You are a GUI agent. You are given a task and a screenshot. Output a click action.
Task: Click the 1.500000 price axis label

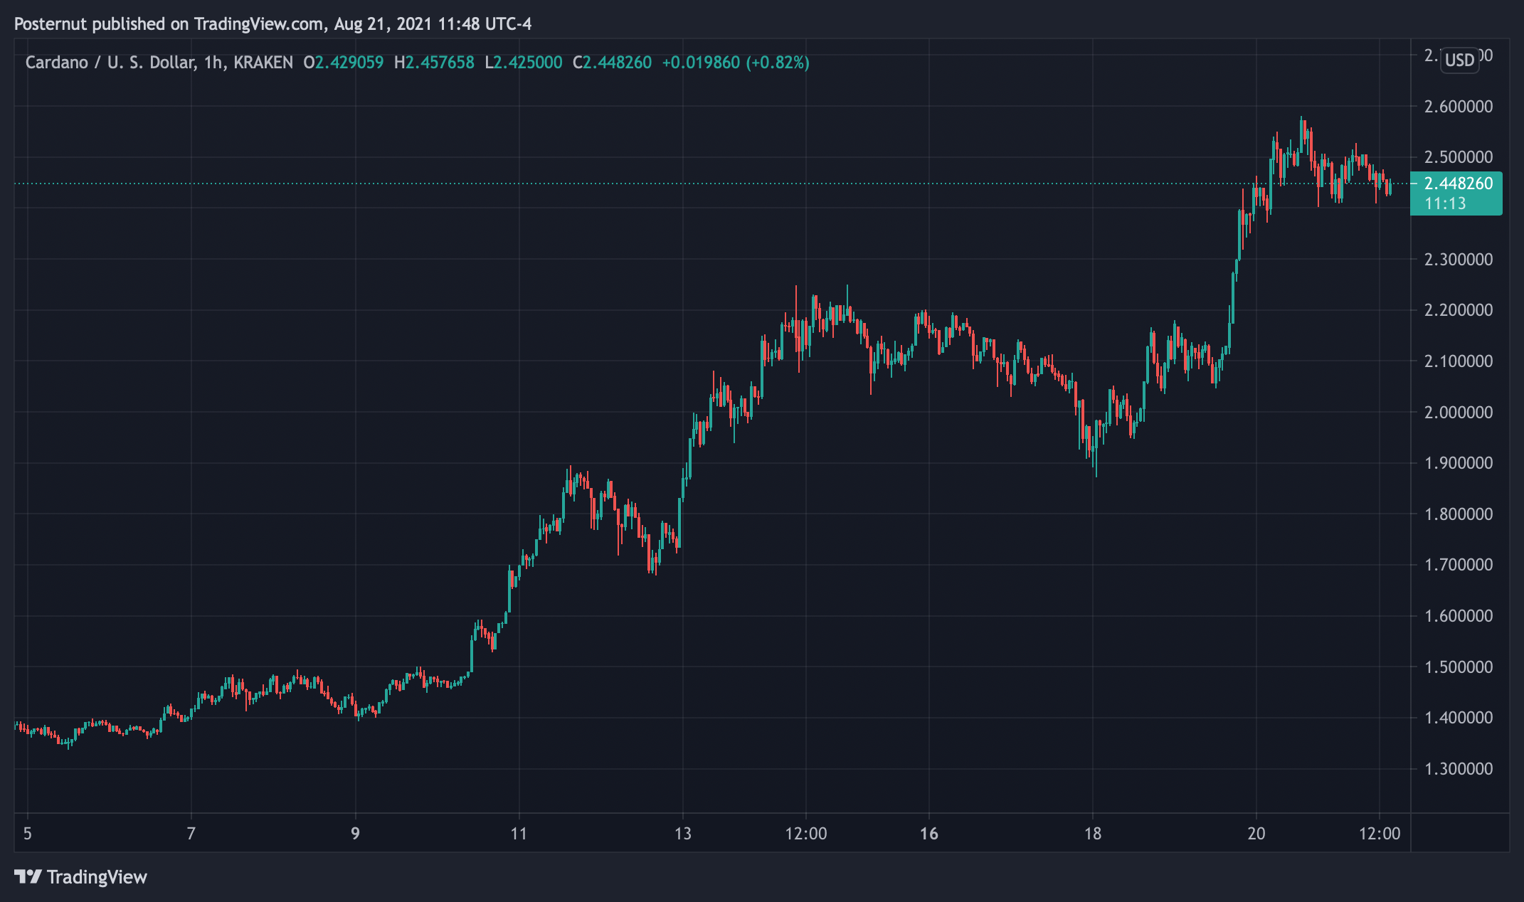[x=1459, y=667]
